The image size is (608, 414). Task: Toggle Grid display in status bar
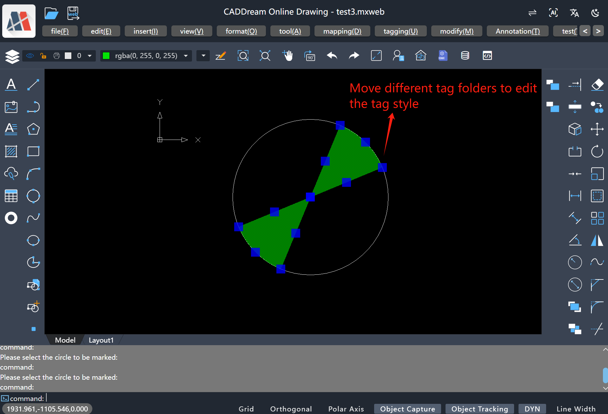(x=246, y=409)
